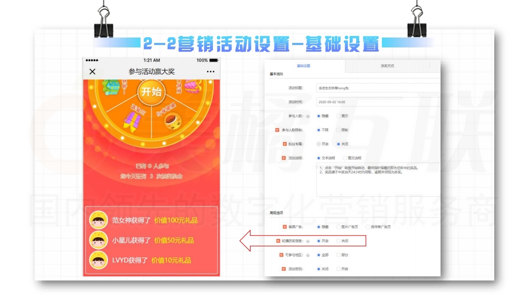
Task: Tap the green gift box on the wheel
Action: click(x=110, y=87)
